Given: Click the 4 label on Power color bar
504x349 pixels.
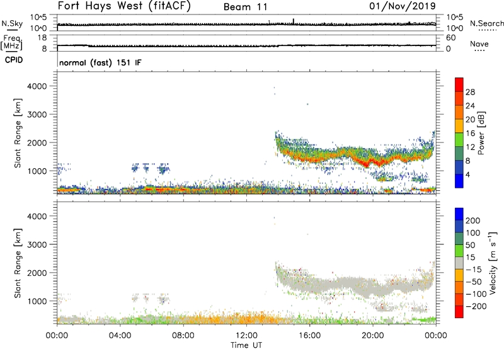Looking at the screenshot, I should 468,174.
